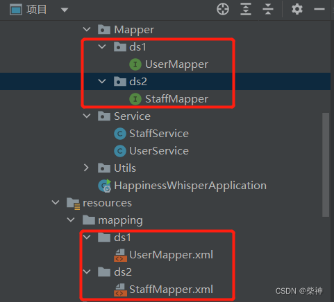Click the locate-in-tree crosshair icon
334x302 pixels.
coord(223,9)
